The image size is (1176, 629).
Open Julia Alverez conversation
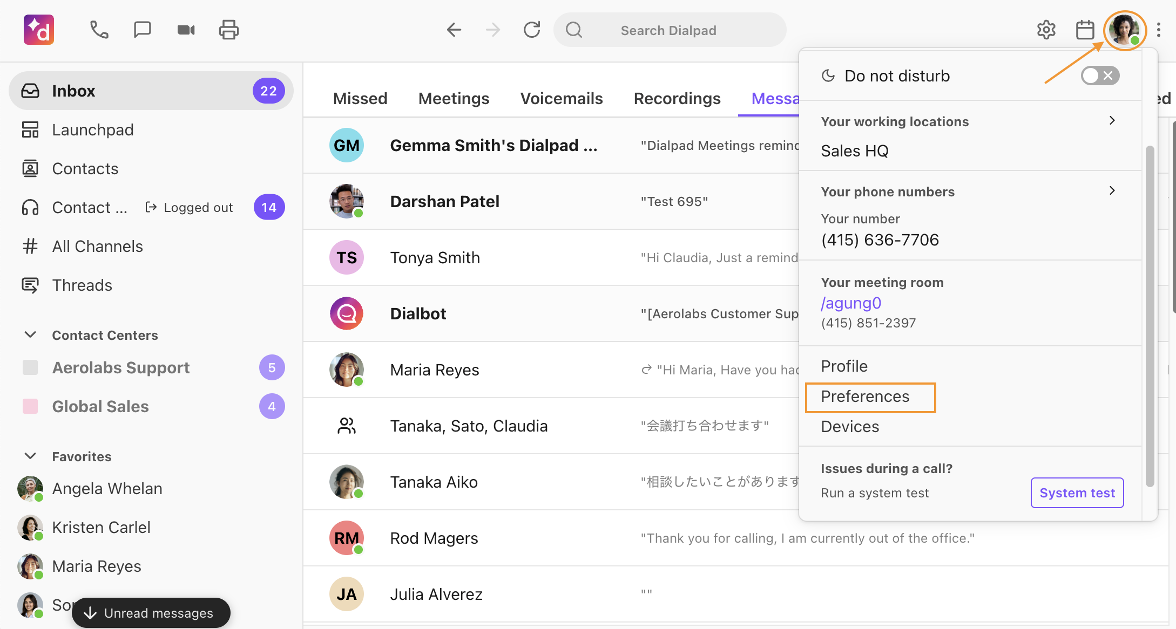[736, 594]
